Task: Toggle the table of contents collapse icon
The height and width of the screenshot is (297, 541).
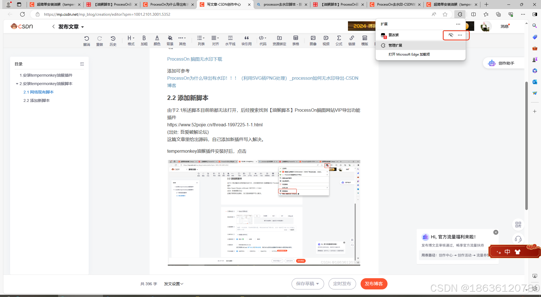Action: click(82, 64)
